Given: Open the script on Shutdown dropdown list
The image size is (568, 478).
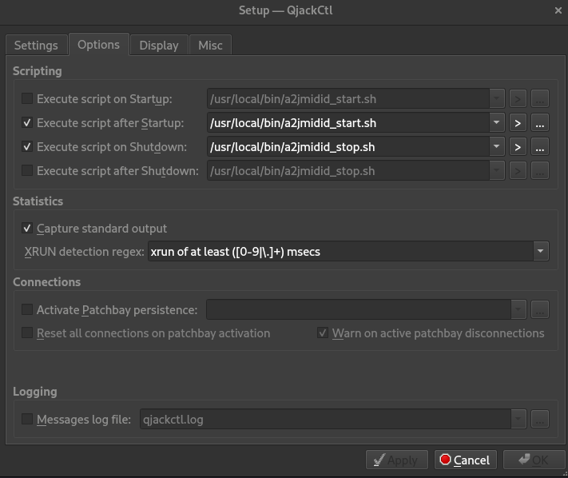Looking at the screenshot, I should (497, 147).
